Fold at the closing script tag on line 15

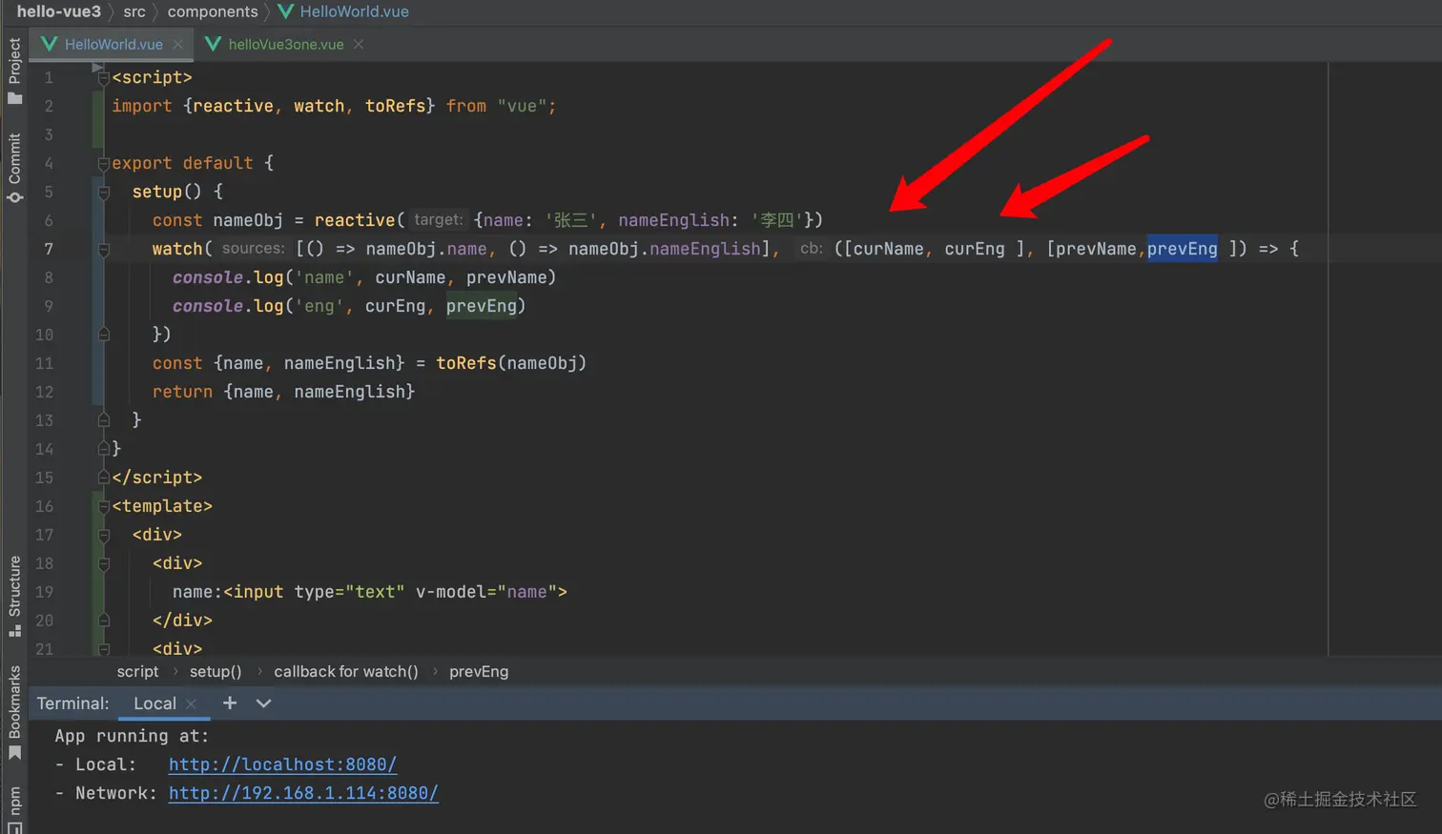point(104,478)
